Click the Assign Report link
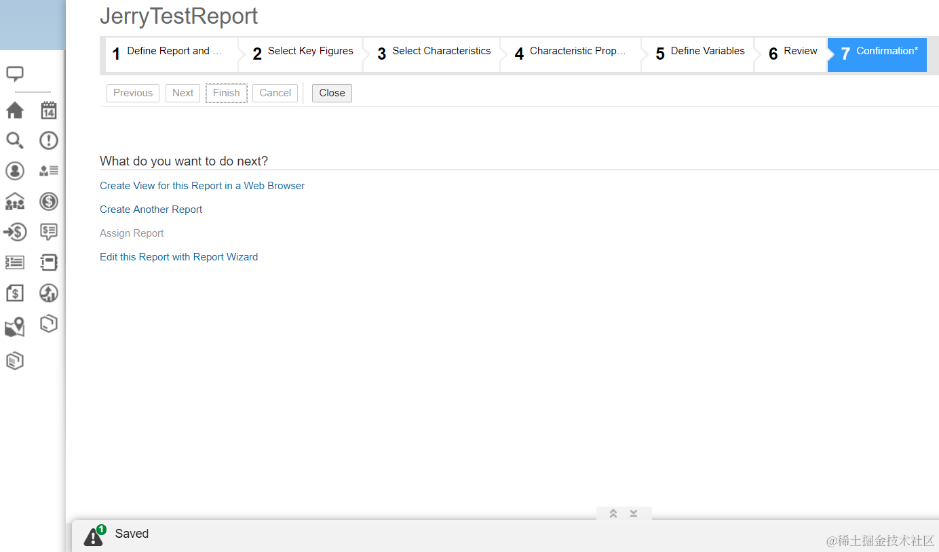939x552 pixels. tap(132, 233)
